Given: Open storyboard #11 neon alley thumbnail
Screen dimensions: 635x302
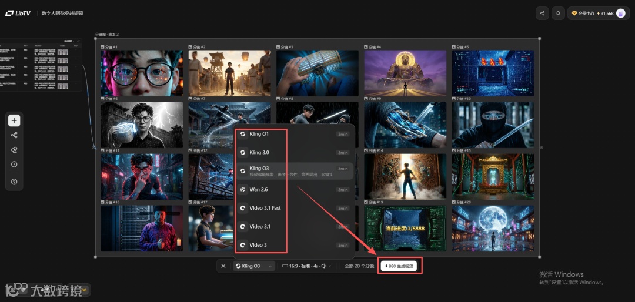Looking at the screenshot, I should [x=142, y=176].
